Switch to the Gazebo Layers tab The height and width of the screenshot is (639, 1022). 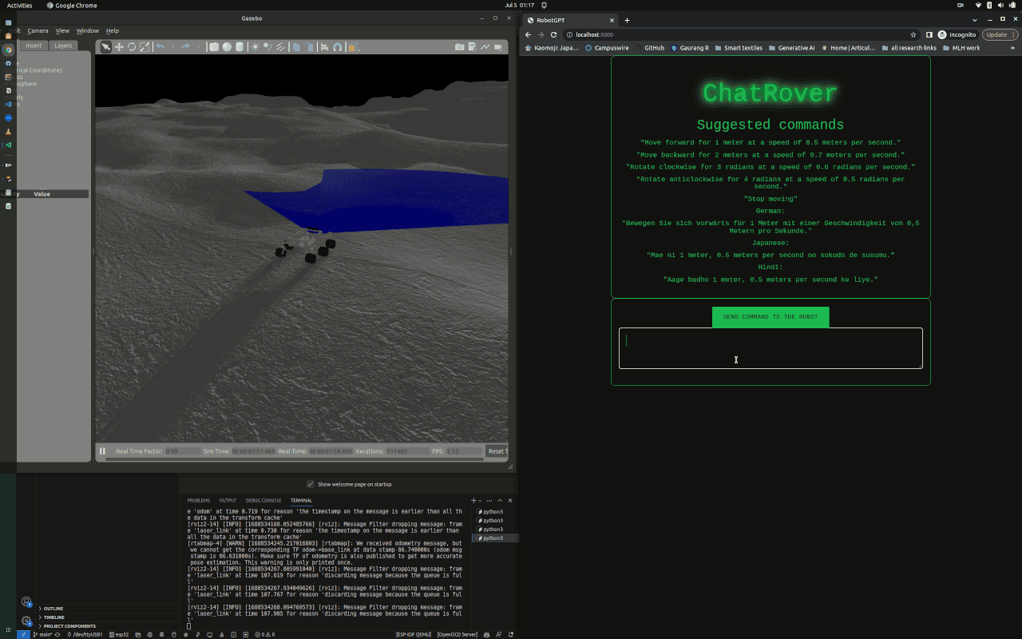(x=63, y=46)
